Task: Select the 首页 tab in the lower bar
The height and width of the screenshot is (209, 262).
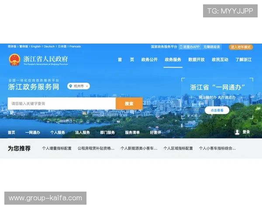Action: coord(11,132)
